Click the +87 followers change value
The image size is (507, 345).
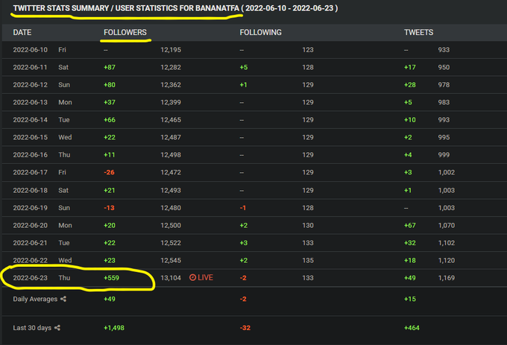tap(110, 67)
